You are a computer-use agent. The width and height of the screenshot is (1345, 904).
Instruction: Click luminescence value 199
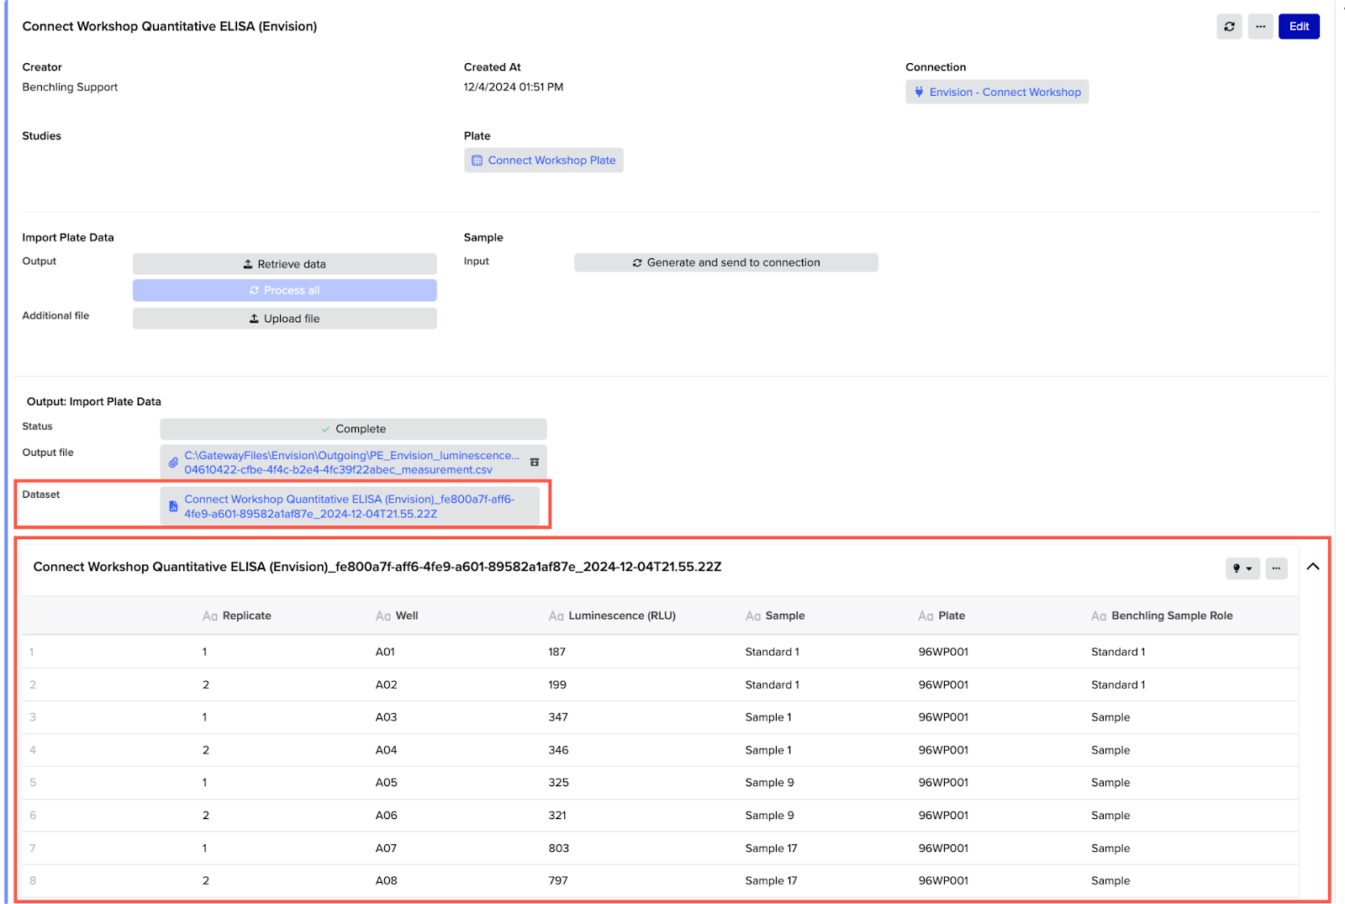[557, 685]
